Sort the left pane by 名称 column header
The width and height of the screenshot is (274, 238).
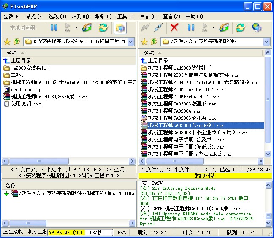69,53
